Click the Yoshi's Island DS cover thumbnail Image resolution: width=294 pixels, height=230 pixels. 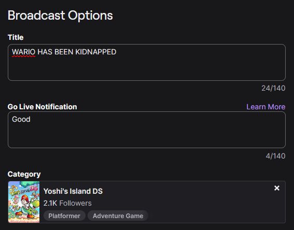pos(24,202)
